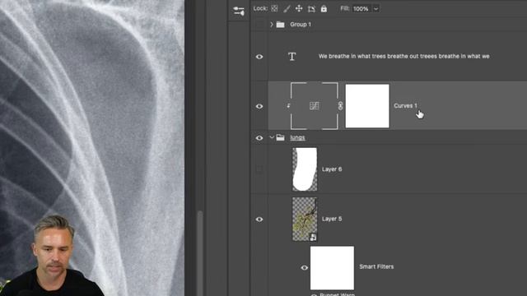Toggle Smart Filters visibility eye
The height and width of the screenshot is (296, 527).
(304, 268)
